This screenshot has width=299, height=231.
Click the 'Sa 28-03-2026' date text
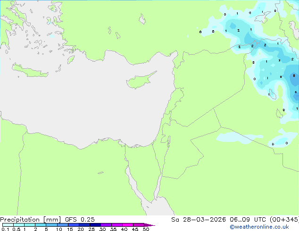click(199, 220)
